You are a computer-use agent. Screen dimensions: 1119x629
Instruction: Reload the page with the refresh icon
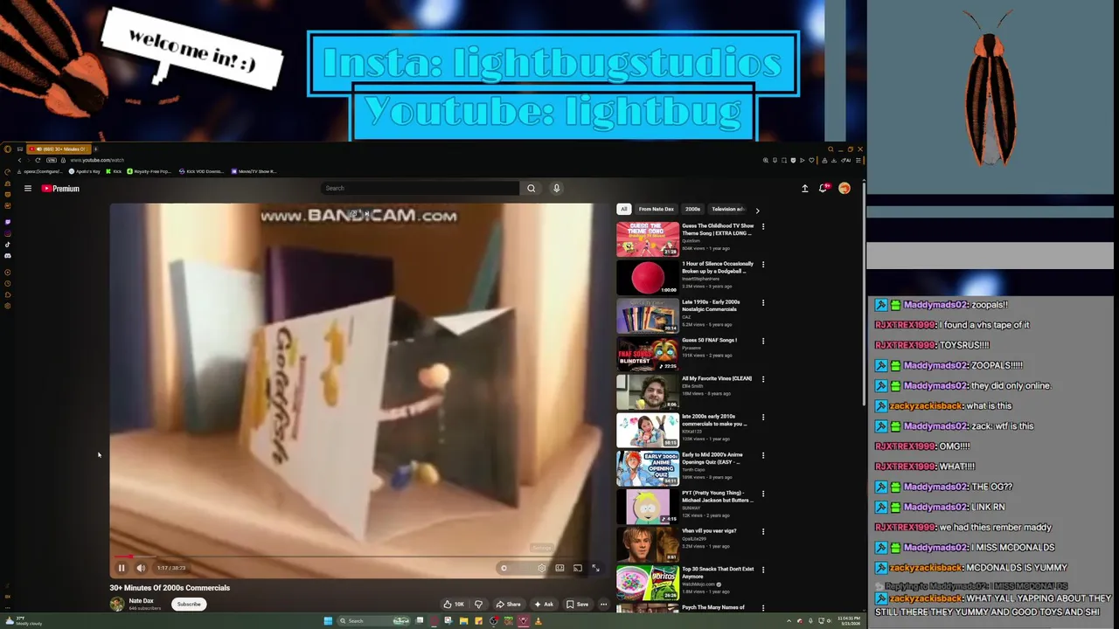(38, 160)
